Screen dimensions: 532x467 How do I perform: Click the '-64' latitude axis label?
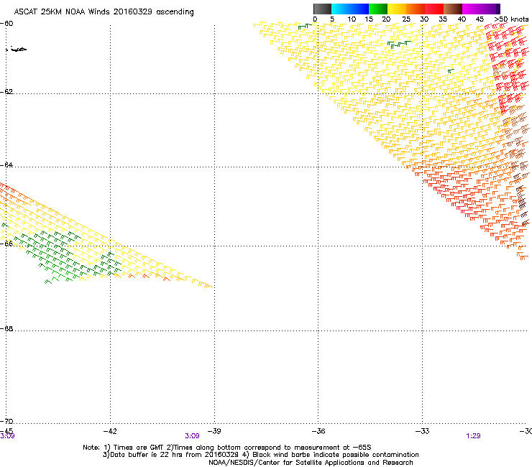[x=6, y=165]
